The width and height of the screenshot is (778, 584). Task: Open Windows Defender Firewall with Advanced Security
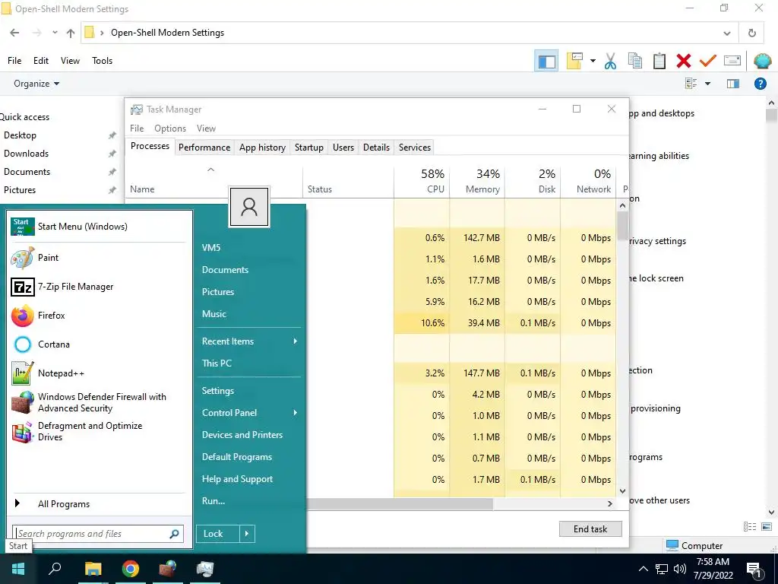point(100,402)
